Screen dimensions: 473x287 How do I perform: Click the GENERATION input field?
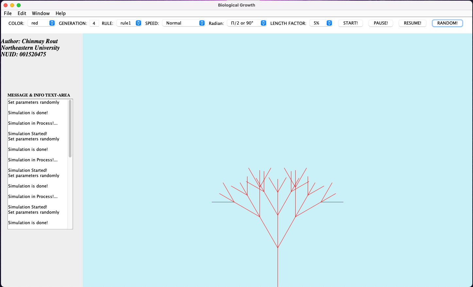coord(94,23)
